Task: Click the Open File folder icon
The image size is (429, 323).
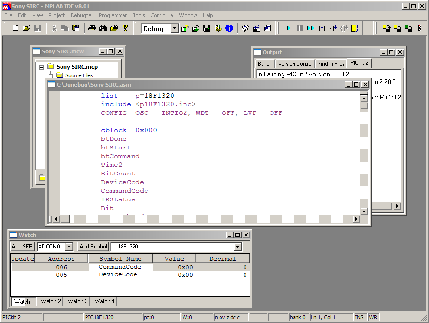Action: (26, 28)
